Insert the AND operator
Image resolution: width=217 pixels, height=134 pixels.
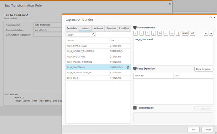[x=185, y=33]
